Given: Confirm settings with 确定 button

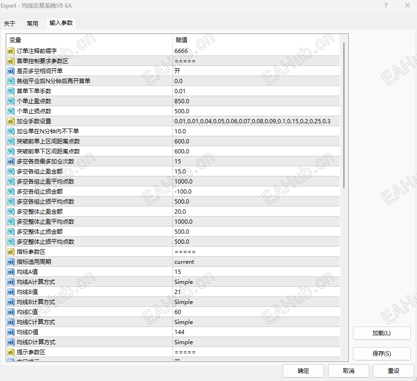Looking at the screenshot, I should click(303, 371).
